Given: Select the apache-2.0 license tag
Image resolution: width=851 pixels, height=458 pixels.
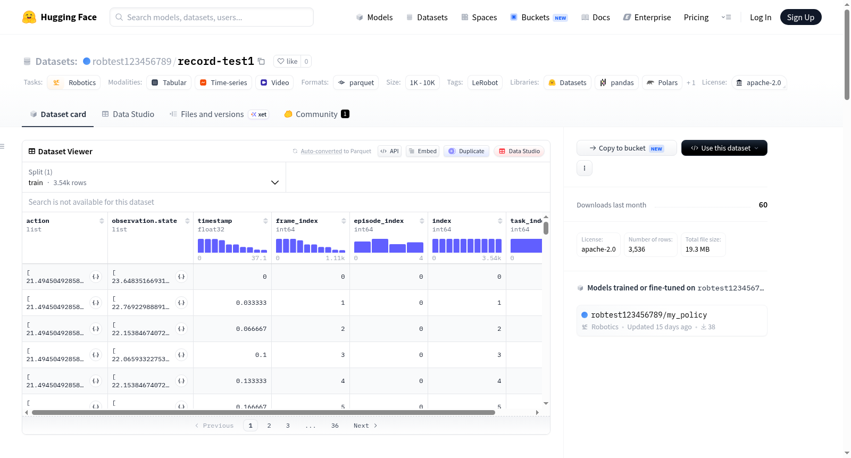Looking at the screenshot, I should click(x=758, y=82).
